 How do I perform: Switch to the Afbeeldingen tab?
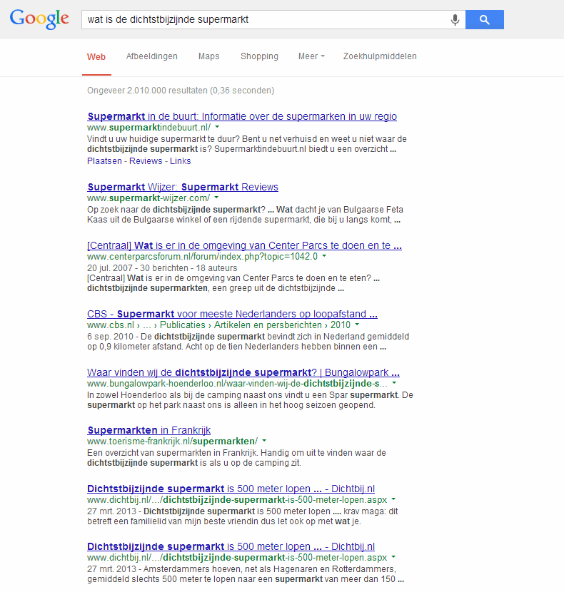(x=151, y=56)
